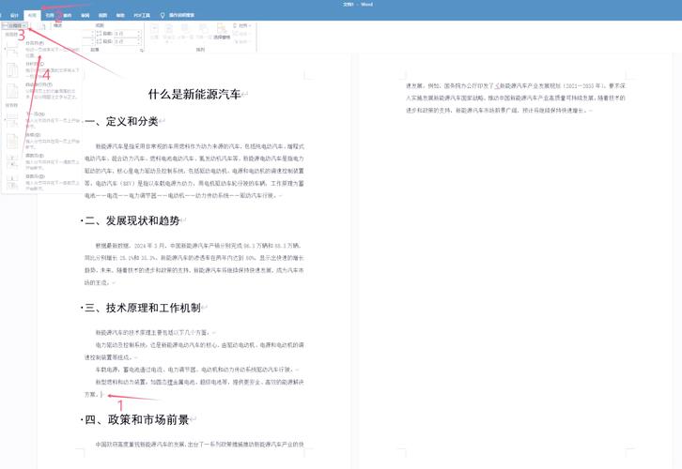Click the 下移一层 Send Backward button
682x469 pixels.
203,33
